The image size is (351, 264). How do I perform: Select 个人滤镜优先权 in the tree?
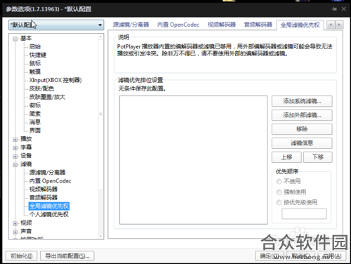(49, 214)
